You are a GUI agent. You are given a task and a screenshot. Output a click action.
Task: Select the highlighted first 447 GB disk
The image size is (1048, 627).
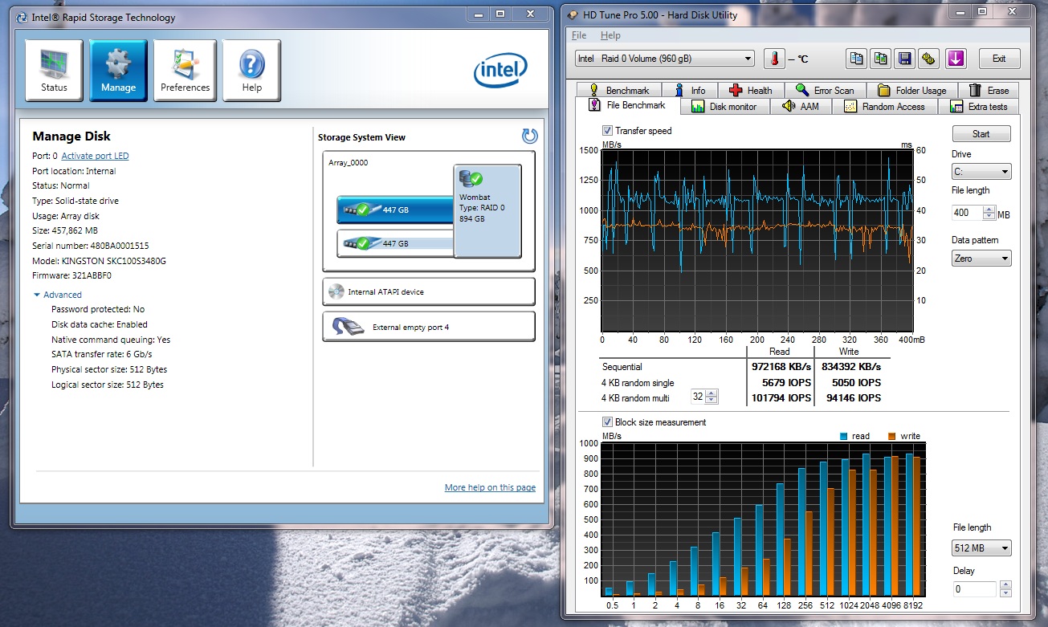(x=395, y=210)
